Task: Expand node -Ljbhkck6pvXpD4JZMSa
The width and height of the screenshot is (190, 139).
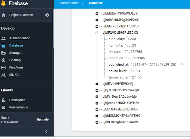Action: tap(97, 26)
